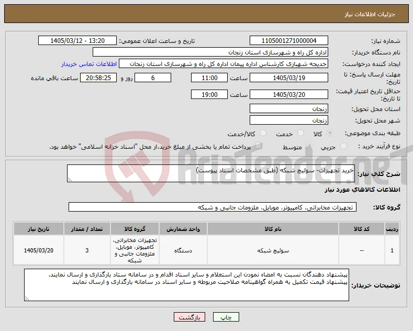The width and height of the screenshot is (413, 331).
Task: Click the product group cell in row 1
Action: pyautogui.click(x=135, y=250)
